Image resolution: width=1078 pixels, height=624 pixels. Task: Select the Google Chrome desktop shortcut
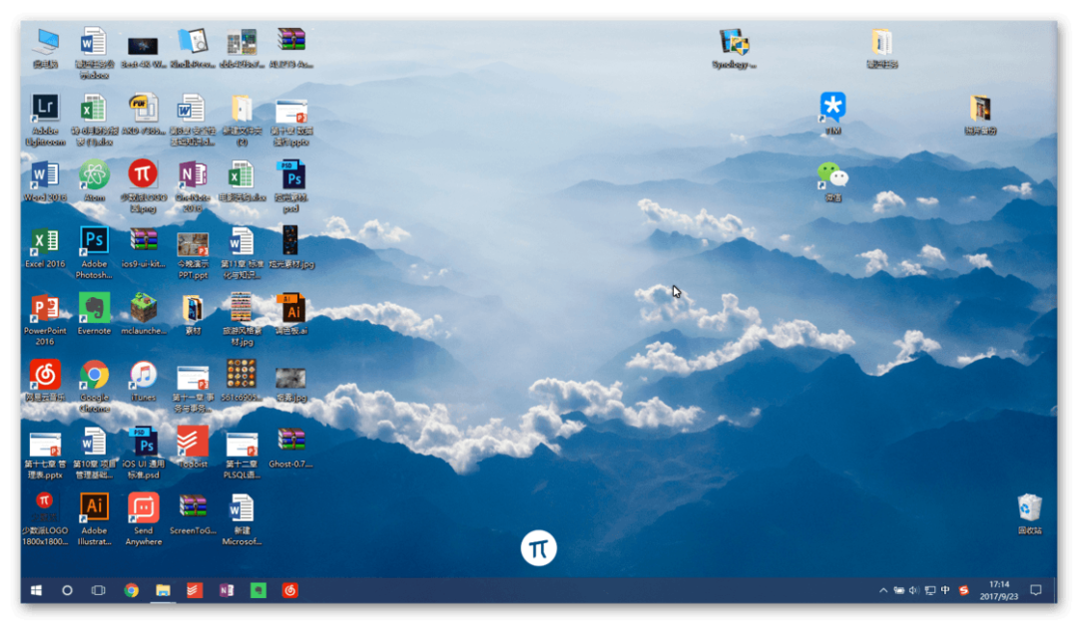tap(94, 386)
